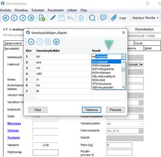Collapse the Koodi combo box arrow

pyautogui.click(x=124, y=57)
